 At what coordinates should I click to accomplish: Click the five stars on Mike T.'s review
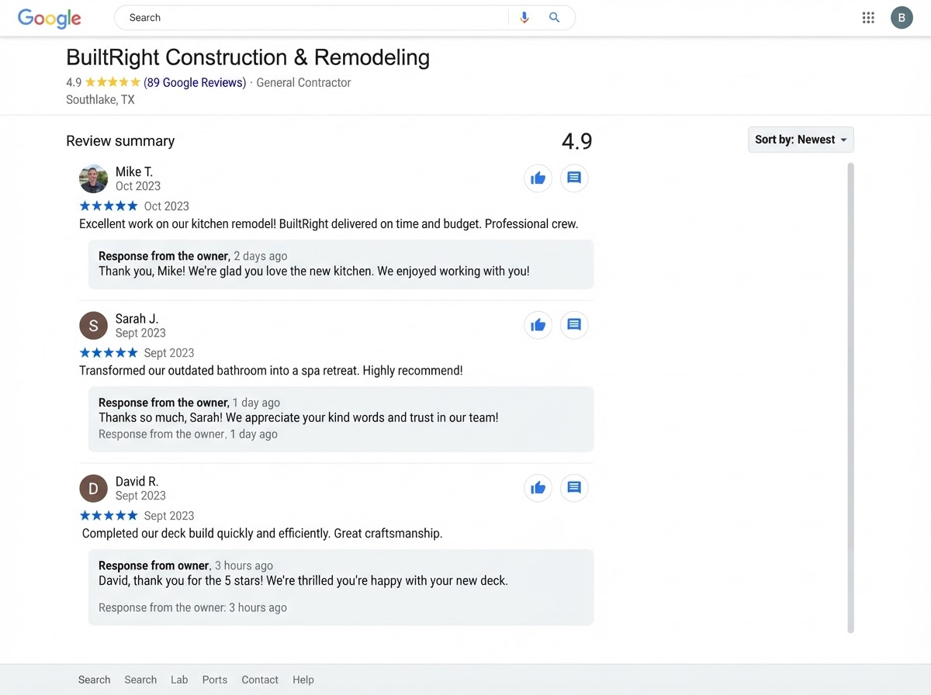[x=109, y=206]
